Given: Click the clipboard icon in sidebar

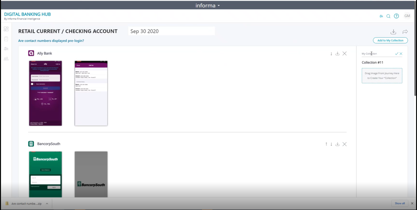Looking at the screenshot, I should tap(6, 39).
